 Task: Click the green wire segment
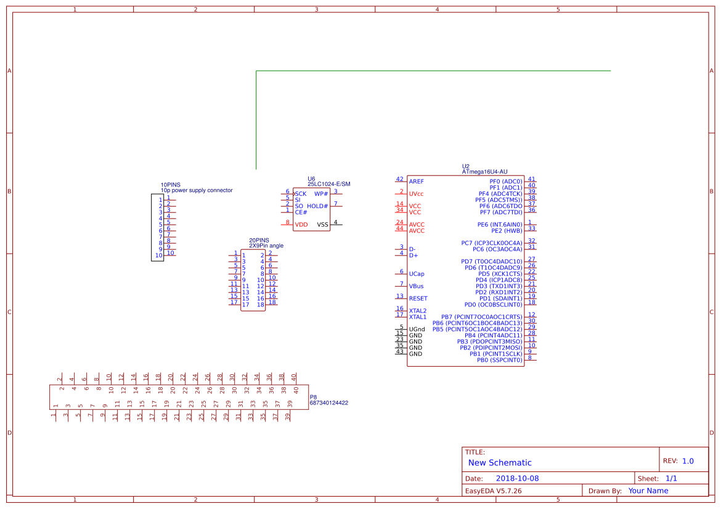pyautogui.click(x=431, y=70)
